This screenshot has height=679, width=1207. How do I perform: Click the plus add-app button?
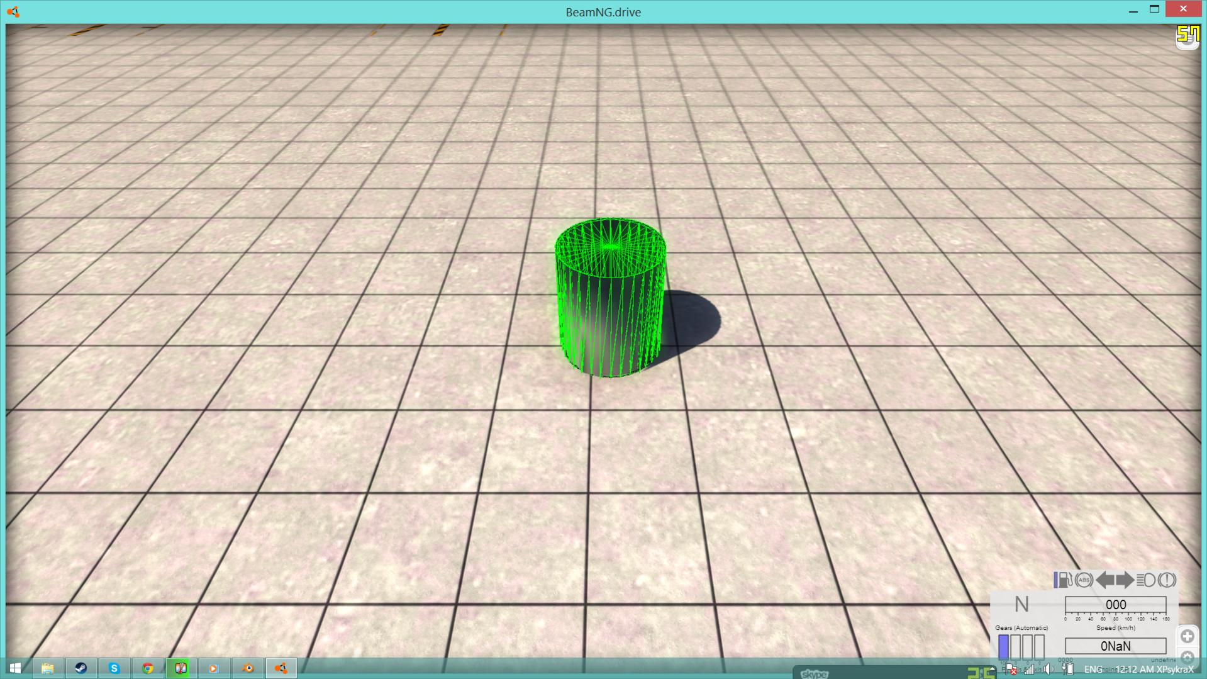click(x=1188, y=636)
